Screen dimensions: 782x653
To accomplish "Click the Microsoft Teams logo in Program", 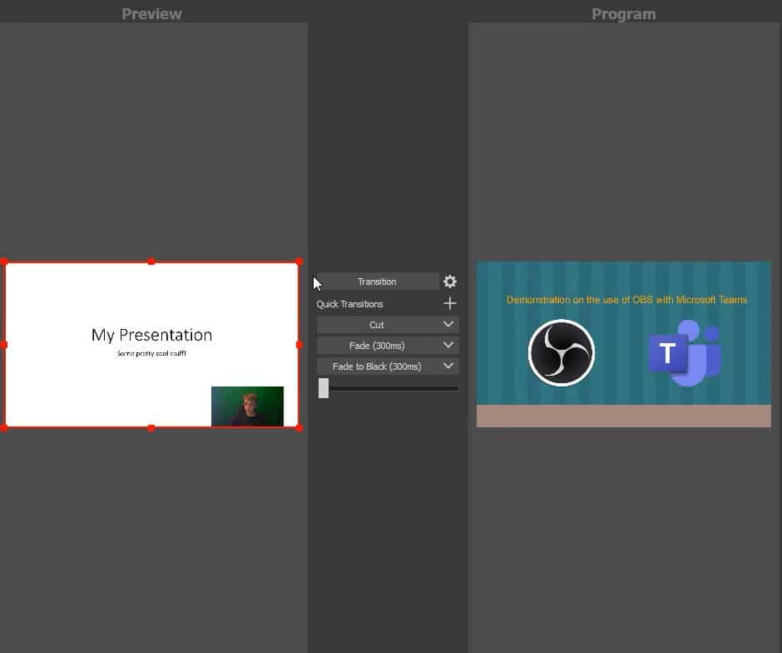I will pos(685,353).
